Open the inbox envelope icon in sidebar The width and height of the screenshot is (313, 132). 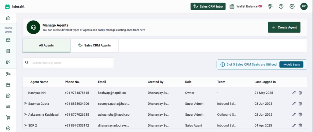click(x=8, y=40)
